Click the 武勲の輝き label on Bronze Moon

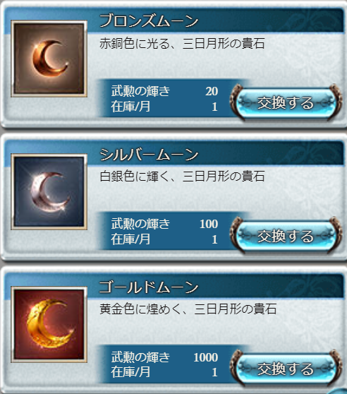click(x=140, y=90)
